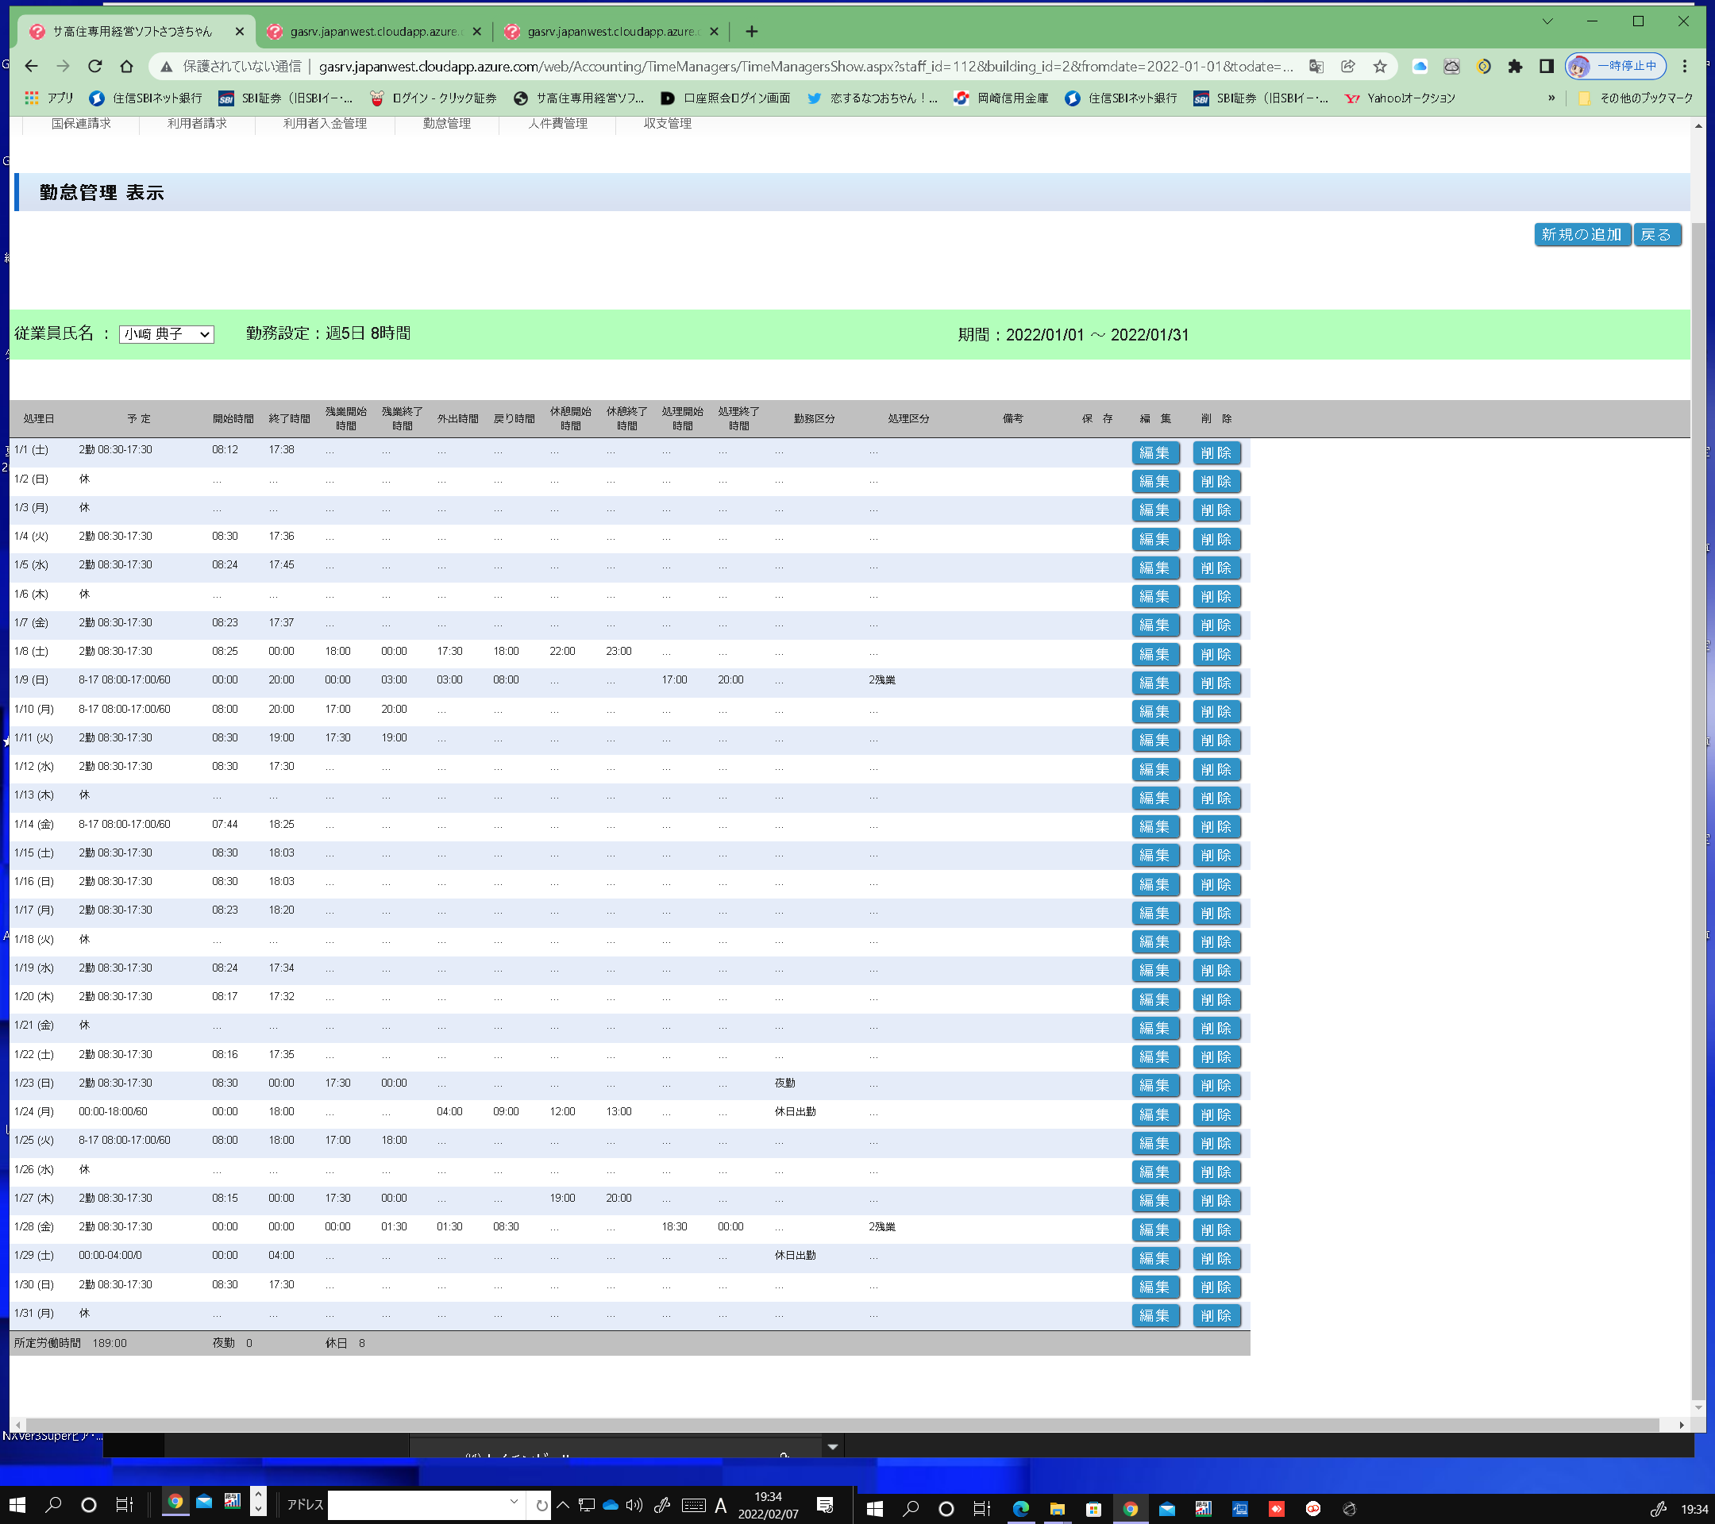Open the Chrome extensions puzzle icon
The image size is (1715, 1524).
pyautogui.click(x=1514, y=66)
